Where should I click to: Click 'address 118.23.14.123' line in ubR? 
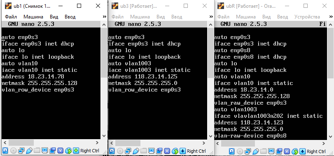tap(249, 123)
